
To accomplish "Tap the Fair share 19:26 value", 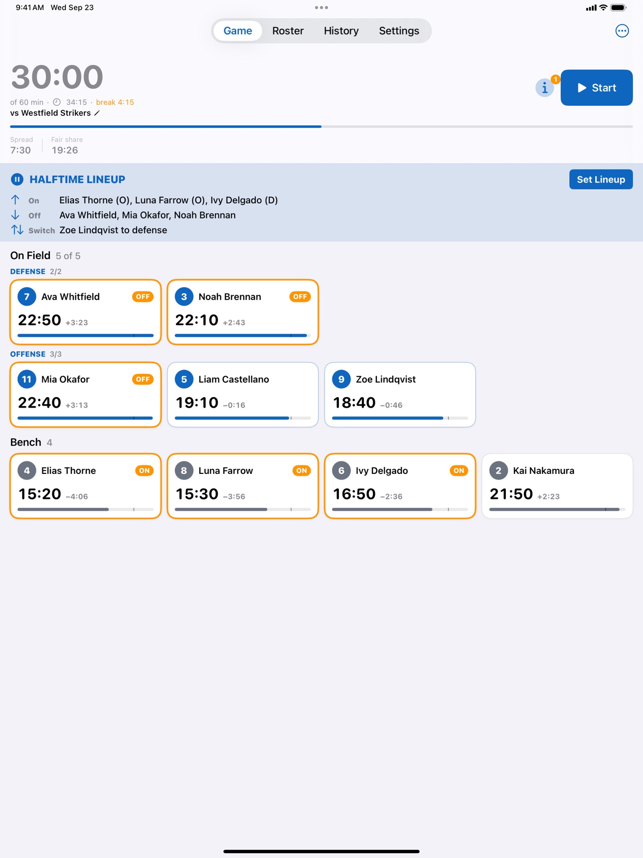I will (x=65, y=150).
